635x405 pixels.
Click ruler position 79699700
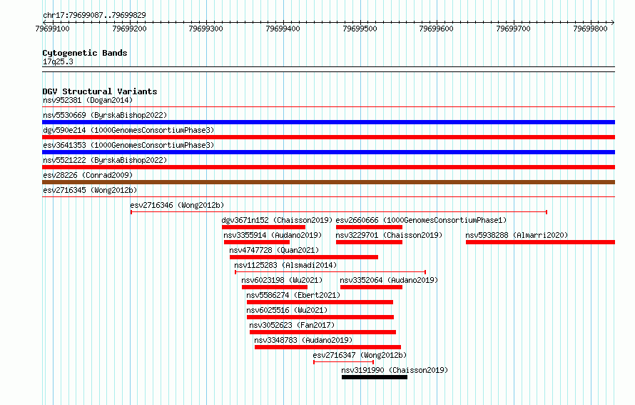(x=514, y=29)
